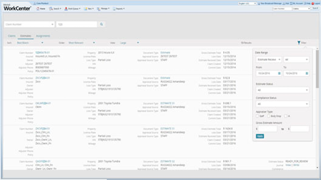Switch to the Assignments tab
321x180 pixels.
pyautogui.click(x=43, y=36)
